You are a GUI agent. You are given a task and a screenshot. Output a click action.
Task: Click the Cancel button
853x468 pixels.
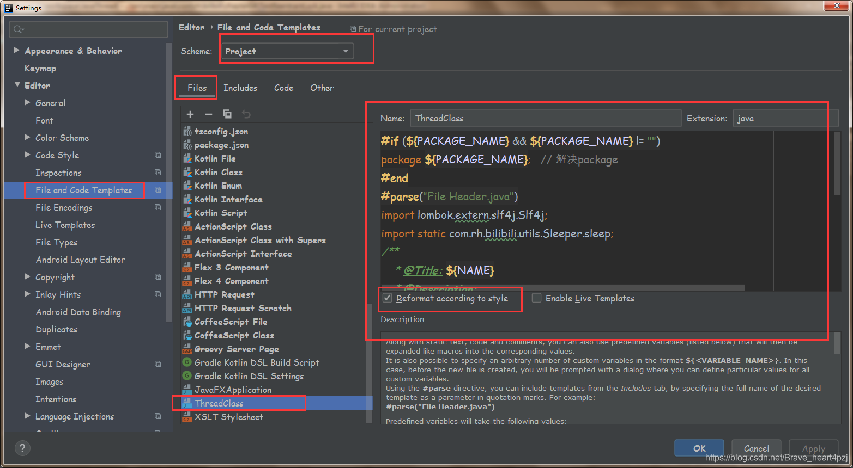tap(757, 448)
